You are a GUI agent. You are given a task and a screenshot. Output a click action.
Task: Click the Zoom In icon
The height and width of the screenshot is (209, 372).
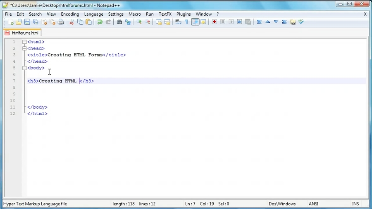pos(139,22)
